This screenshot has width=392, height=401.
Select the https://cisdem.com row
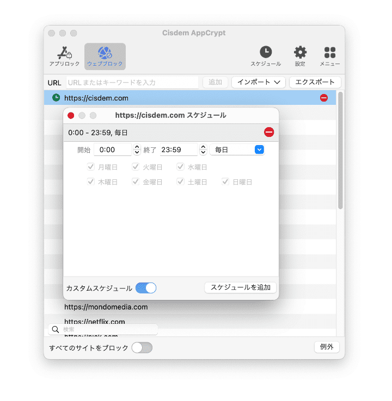pyautogui.click(x=190, y=98)
